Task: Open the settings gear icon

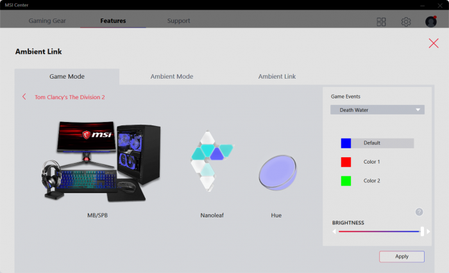Action: click(x=406, y=22)
